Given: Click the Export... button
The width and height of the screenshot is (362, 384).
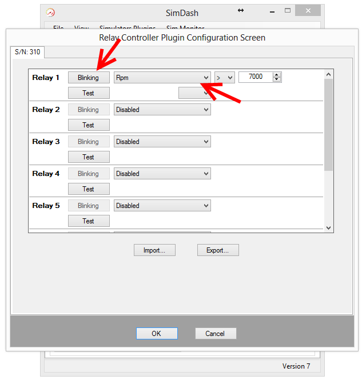Looking at the screenshot, I should [218, 250].
